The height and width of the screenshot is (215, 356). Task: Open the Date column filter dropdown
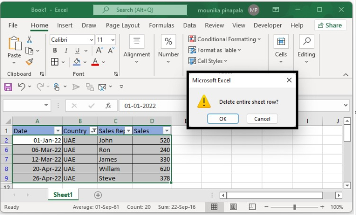pyautogui.click(x=58, y=131)
